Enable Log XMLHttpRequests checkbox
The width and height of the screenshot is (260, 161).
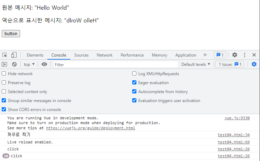[x=134, y=73]
